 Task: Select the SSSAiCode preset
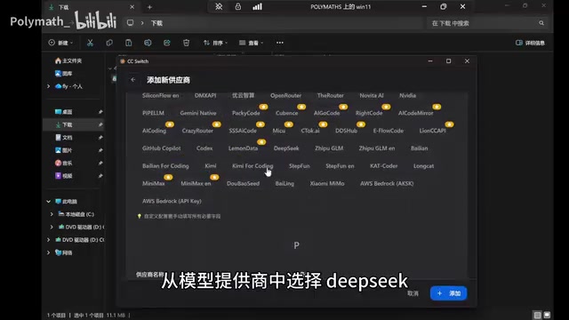pos(243,131)
